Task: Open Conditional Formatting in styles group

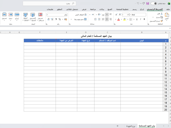Action: pos(40,16)
